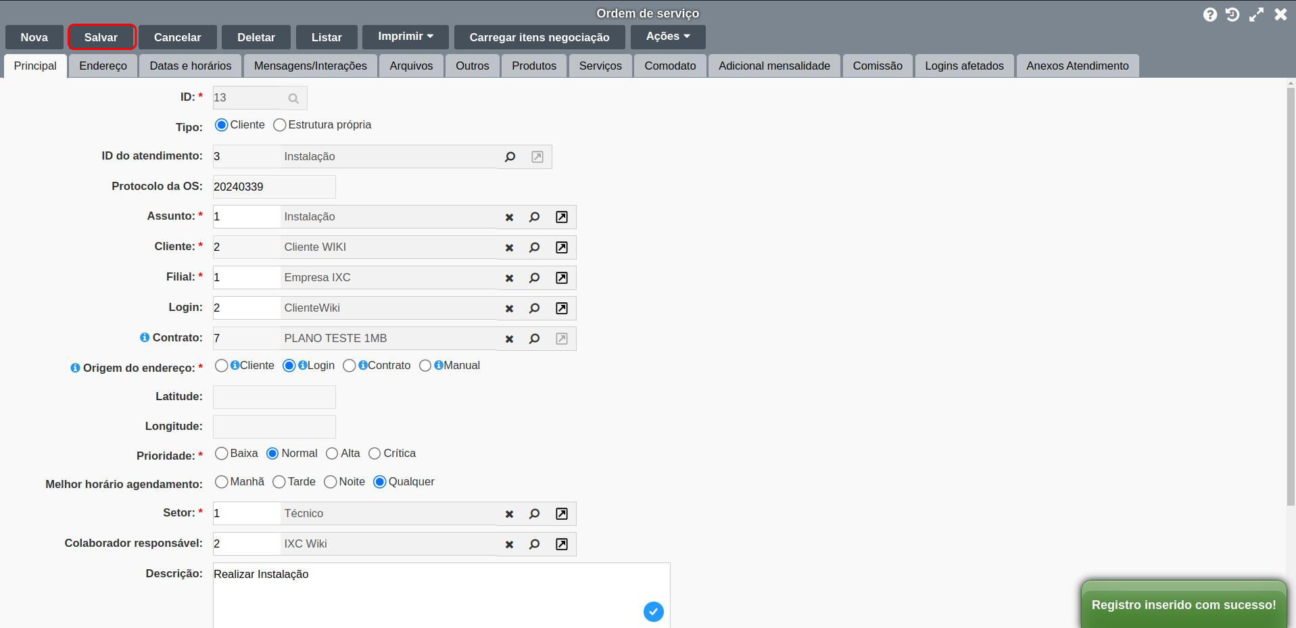Search Login with magnifier icon
Image resolution: width=1296 pixels, height=628 pixels.
point(534,308)
